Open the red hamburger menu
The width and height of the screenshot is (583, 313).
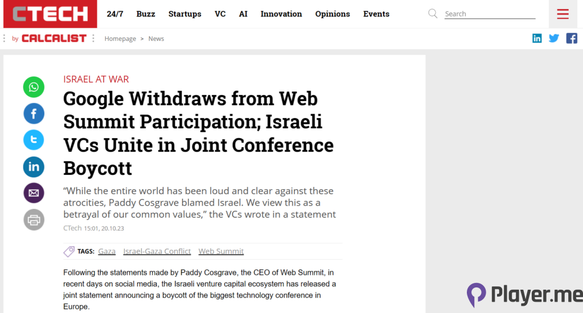[x=563, y=14]
